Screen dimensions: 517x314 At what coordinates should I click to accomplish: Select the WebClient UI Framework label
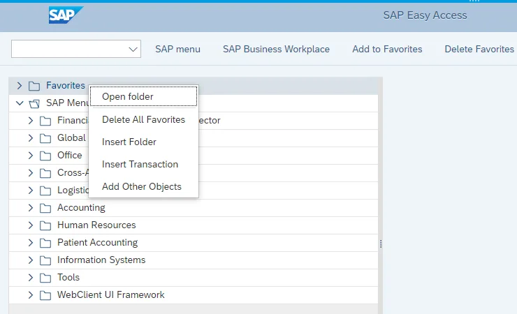pos(111,295)
